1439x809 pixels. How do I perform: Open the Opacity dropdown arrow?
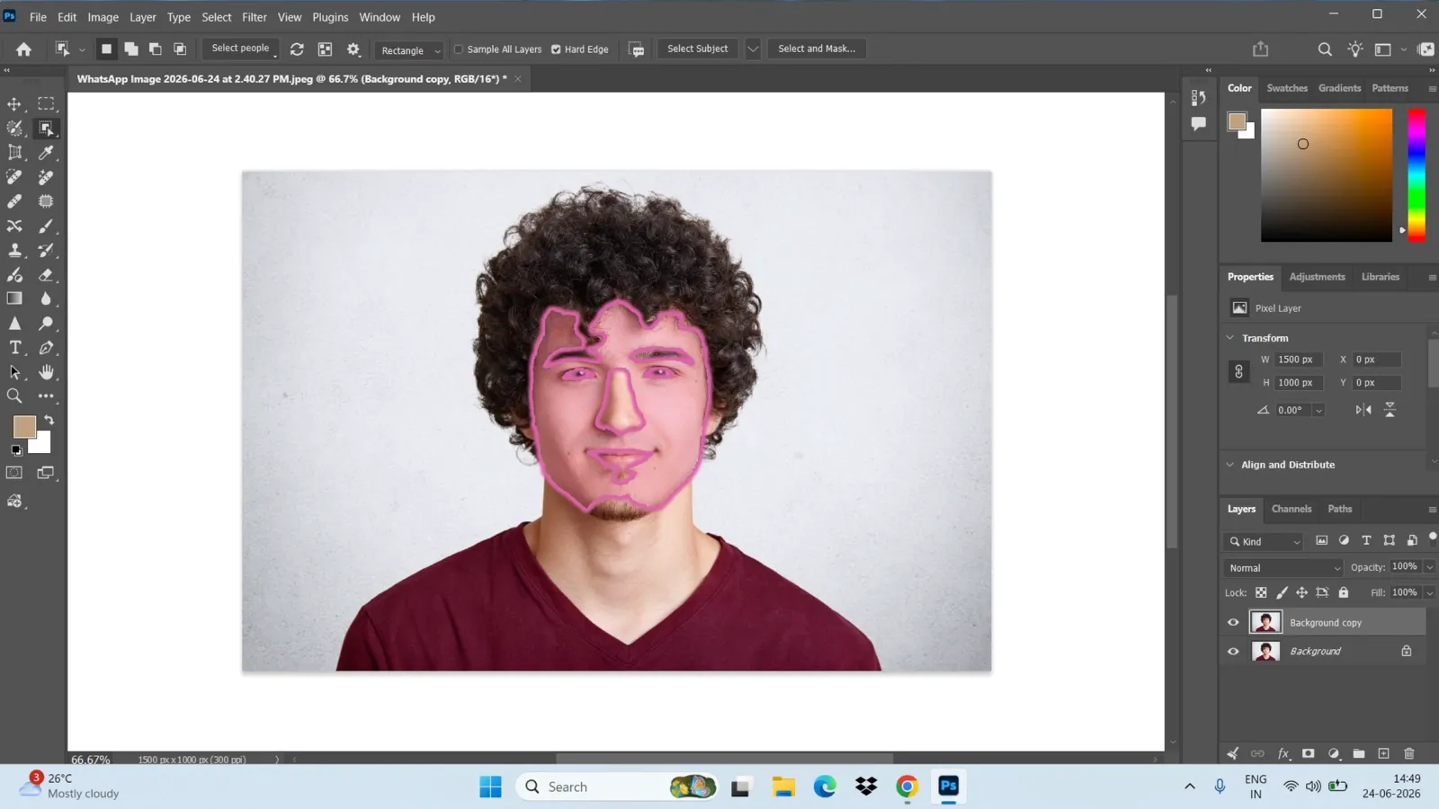1429,567
